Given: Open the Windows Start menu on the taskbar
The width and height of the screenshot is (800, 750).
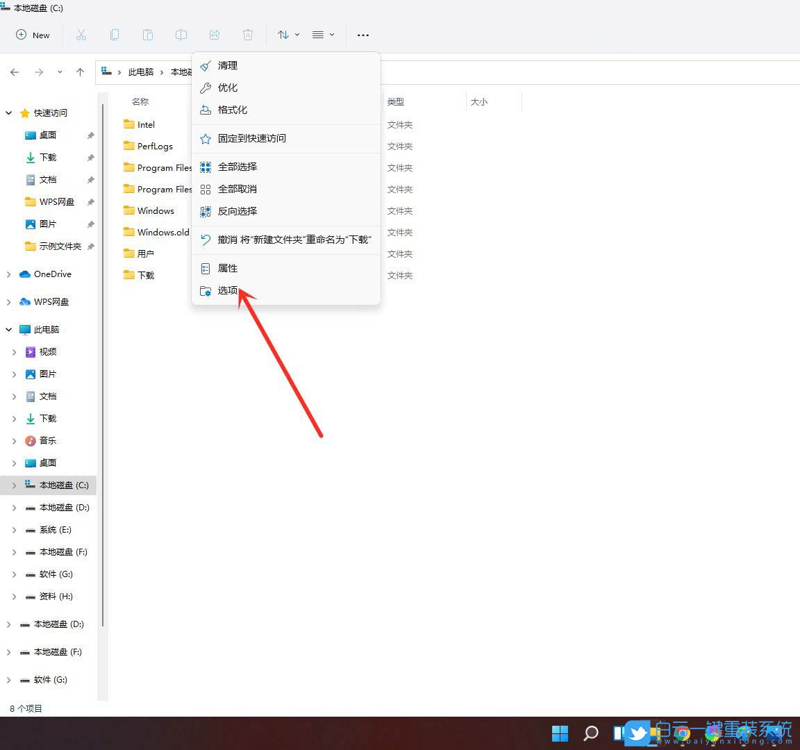Looking at the screenshot, I should pyautogui.click(x=560, y=733).
